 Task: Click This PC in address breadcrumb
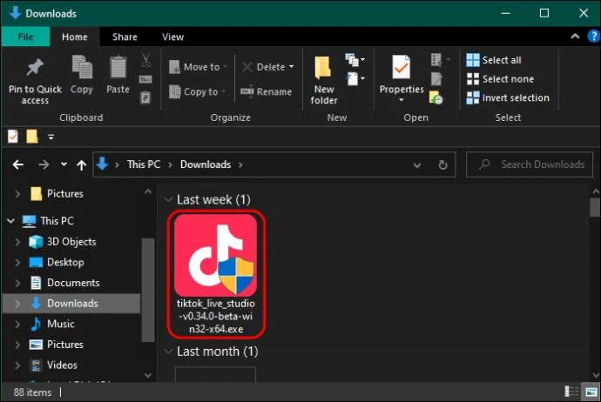click(x=144, y=164)
